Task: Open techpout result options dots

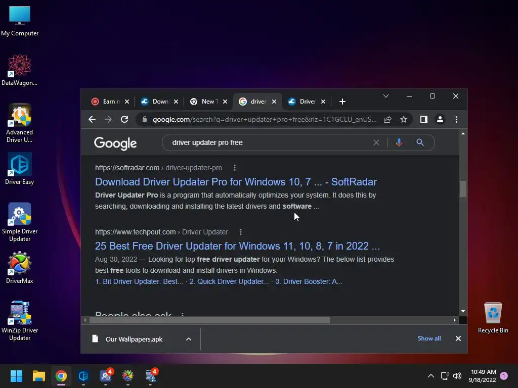Action: point(240,232)
